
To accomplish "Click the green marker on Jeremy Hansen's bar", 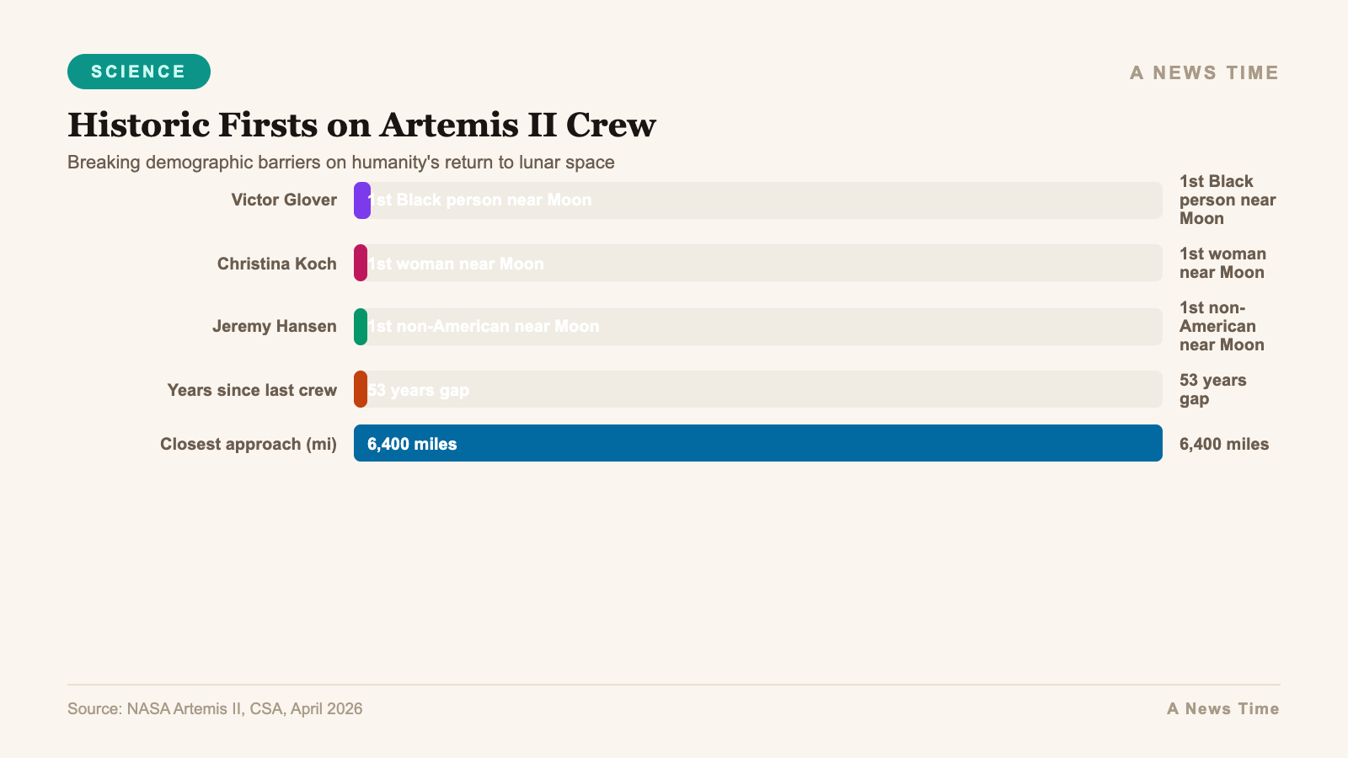I will tap(362, 327).
